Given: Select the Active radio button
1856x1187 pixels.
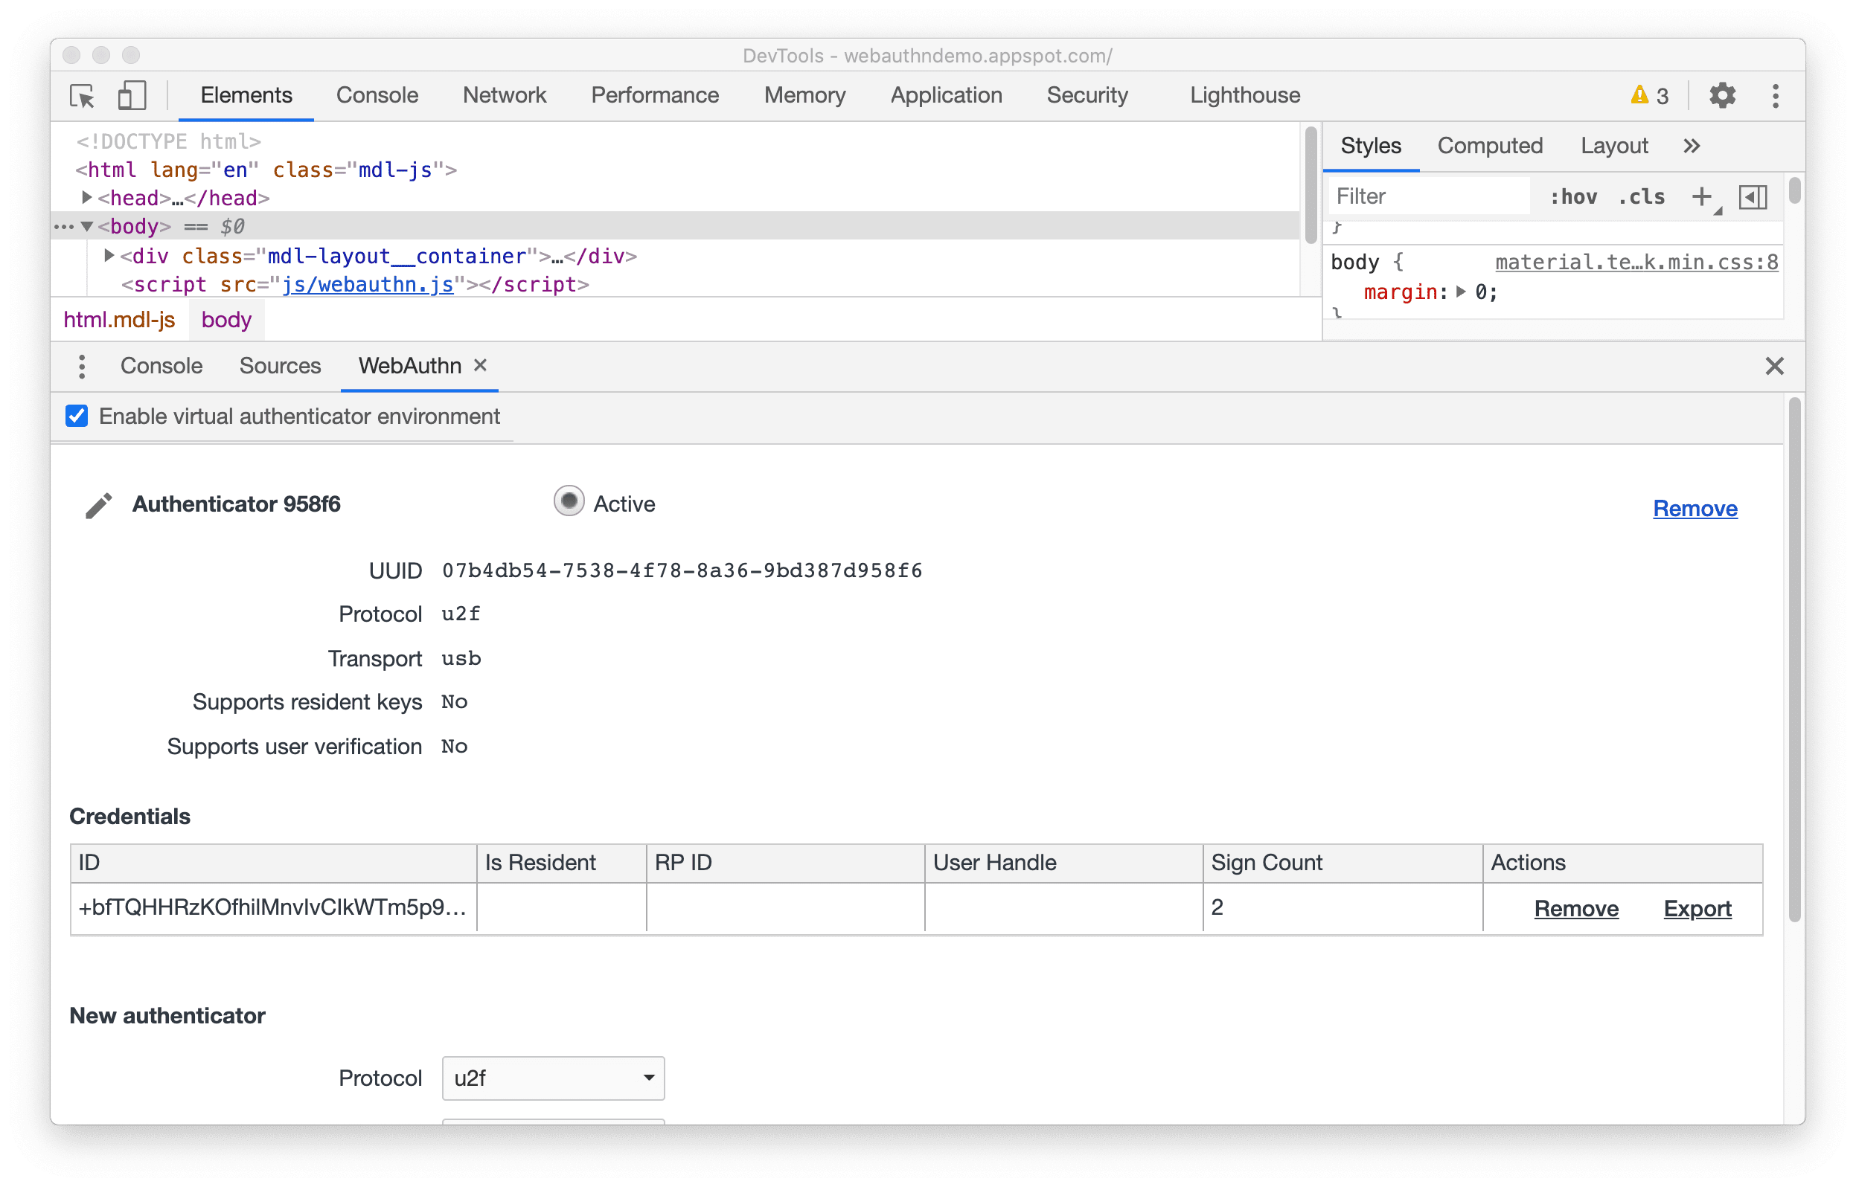Looking at the screenshot, I should (567, 504).
